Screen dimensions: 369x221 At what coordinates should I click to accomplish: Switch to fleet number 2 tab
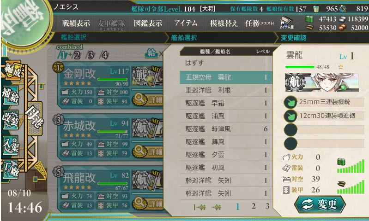[x=77, y=55]
